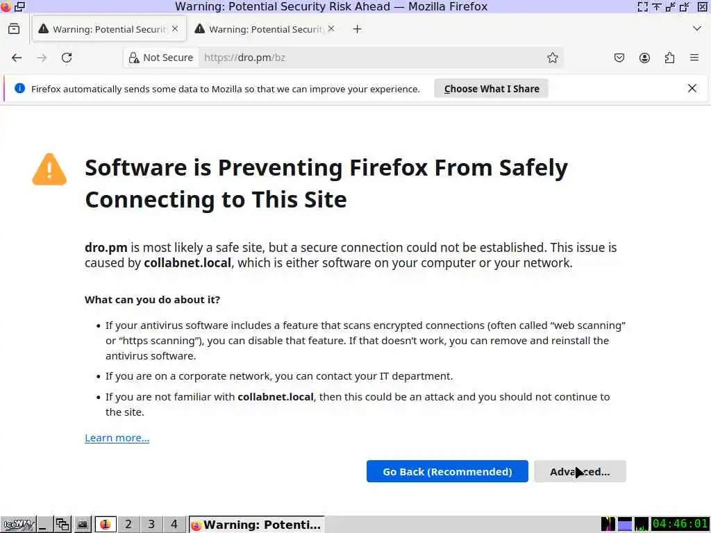Open the window list taskbar icon
The width and height of the screenshot is (711, 533).
tap(62, 525)
